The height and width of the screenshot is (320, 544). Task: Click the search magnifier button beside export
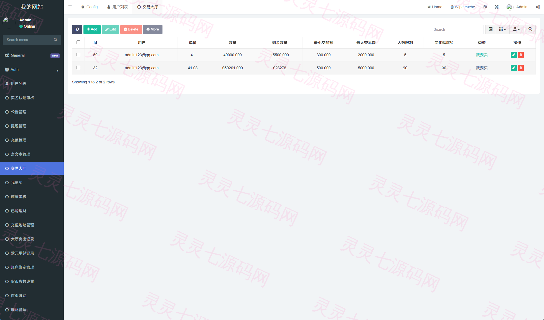pos(530,29)
